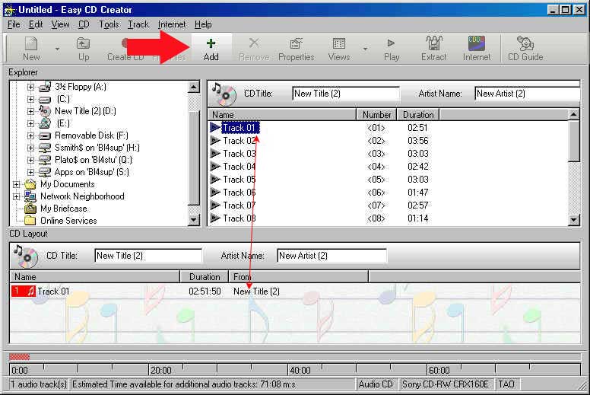Expand the (E:) drive node
Screen dimensions: 590x395
coord(31,123)
